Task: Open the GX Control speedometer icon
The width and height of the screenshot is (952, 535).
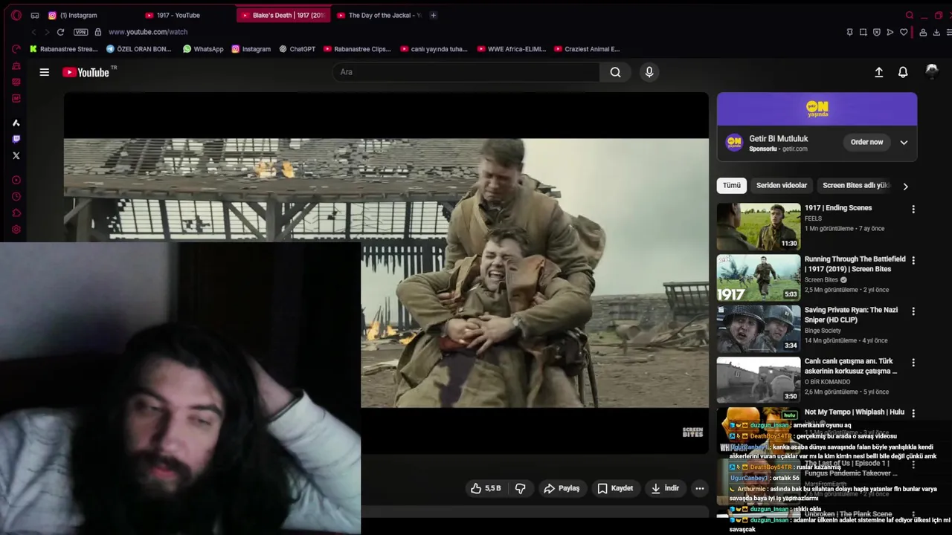Action: click(x=16, y=49)
